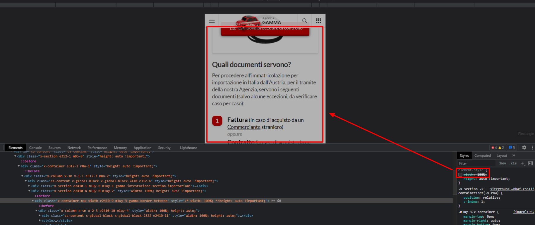This screenshot has width=535, height=225.
Task: Open the Computed styles tab
Action: tap(482, 155)
